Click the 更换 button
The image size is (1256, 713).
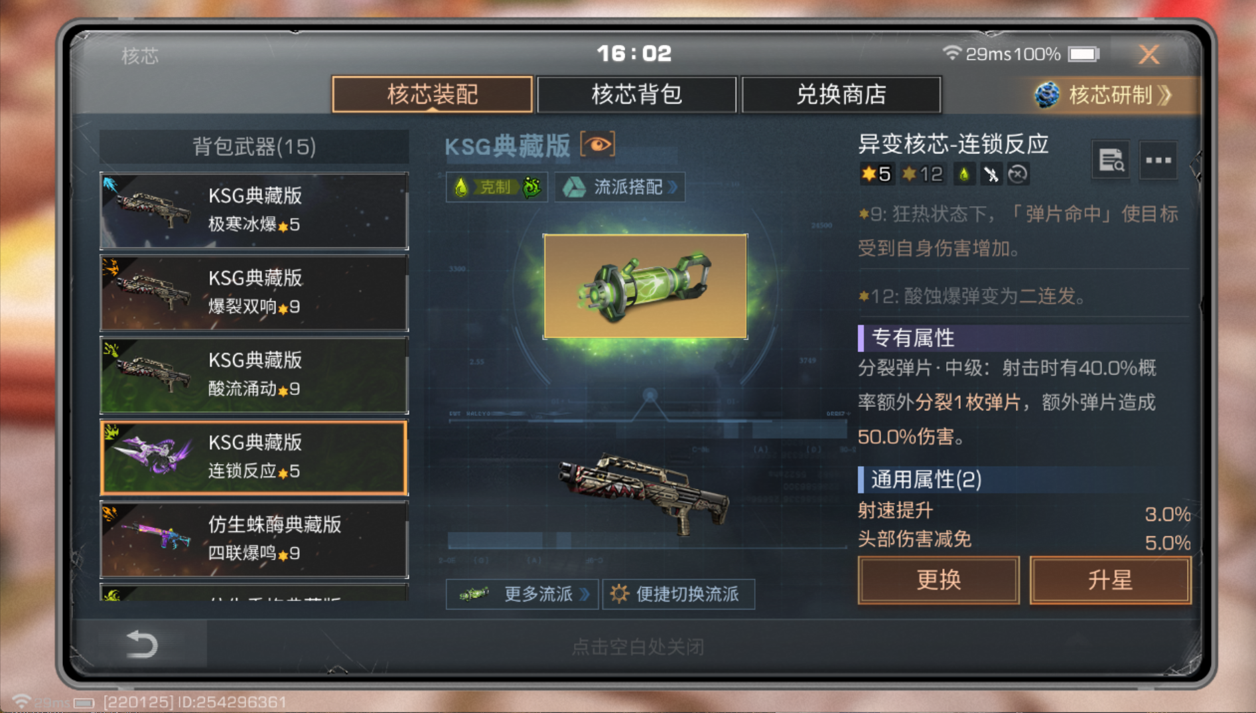point(938,580)
